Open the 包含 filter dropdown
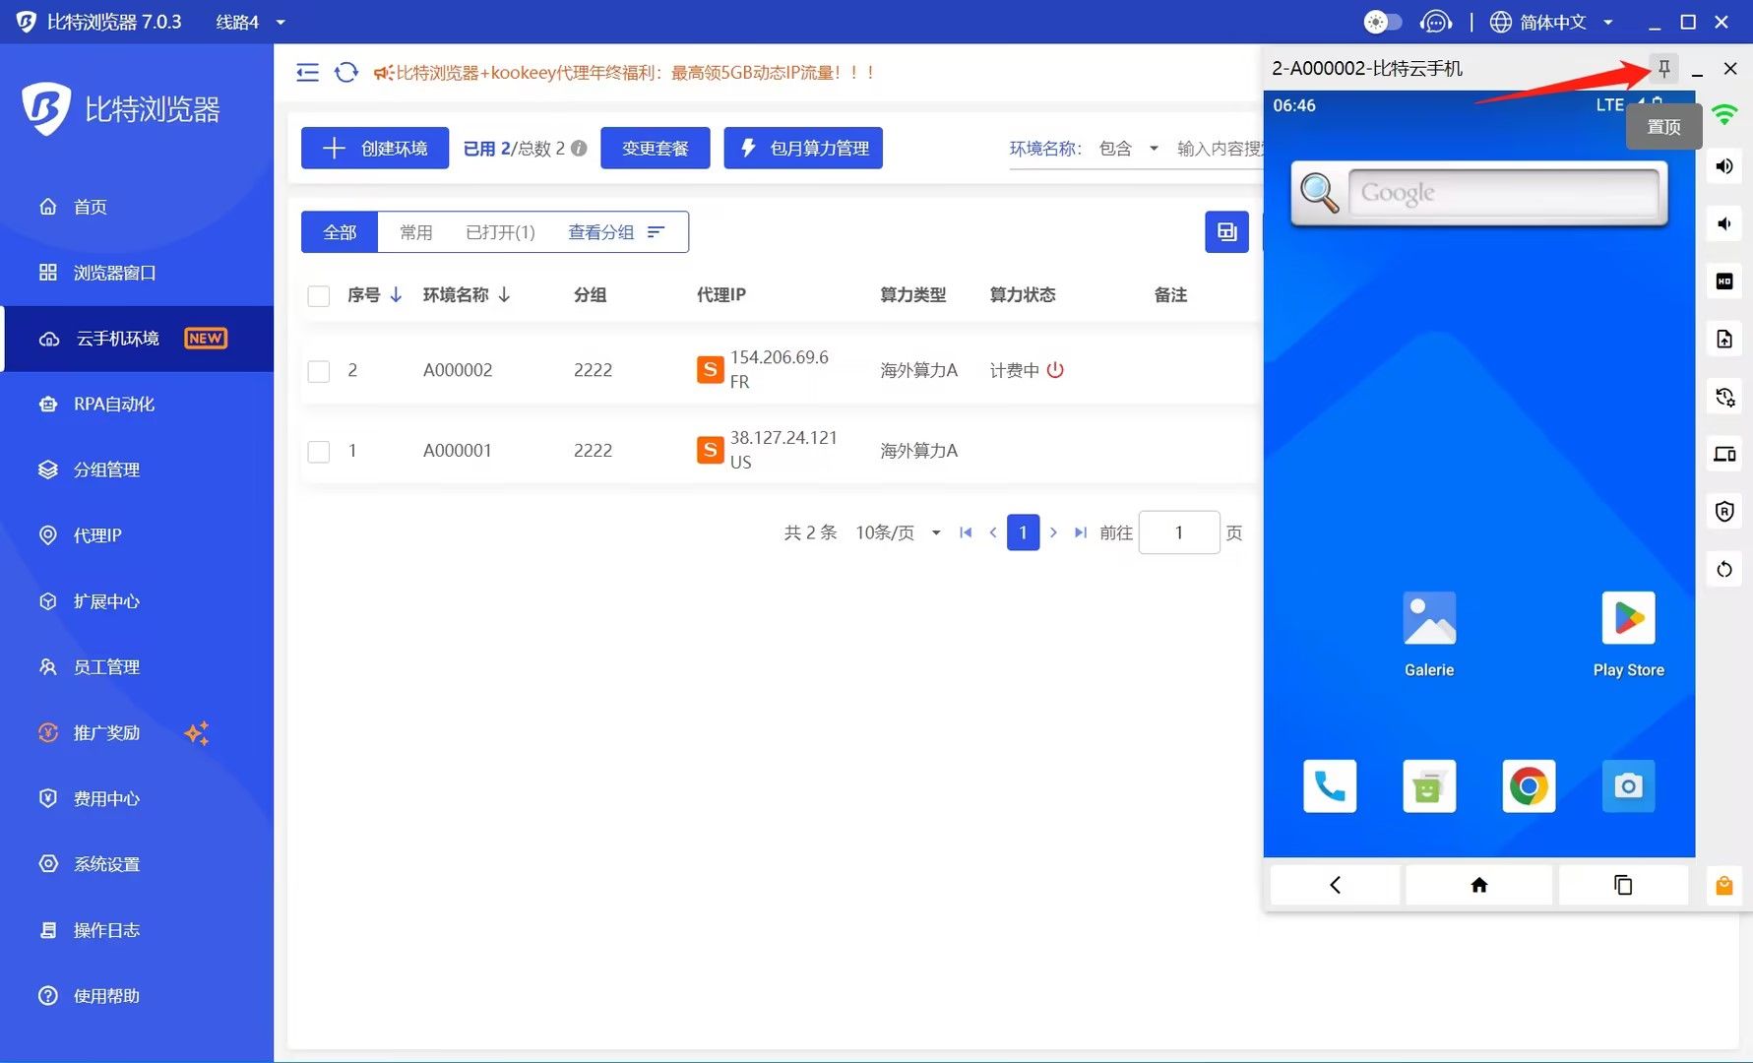 click(x=1128, y=149)
